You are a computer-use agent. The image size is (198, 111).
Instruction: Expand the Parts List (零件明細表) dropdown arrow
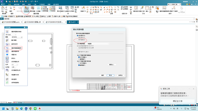(60, 13)
